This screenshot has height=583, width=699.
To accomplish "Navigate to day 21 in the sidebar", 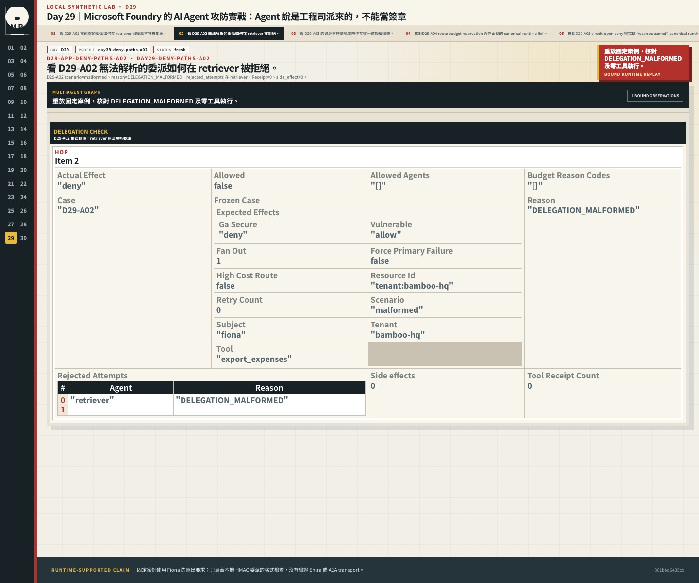I will click(11, 184).
